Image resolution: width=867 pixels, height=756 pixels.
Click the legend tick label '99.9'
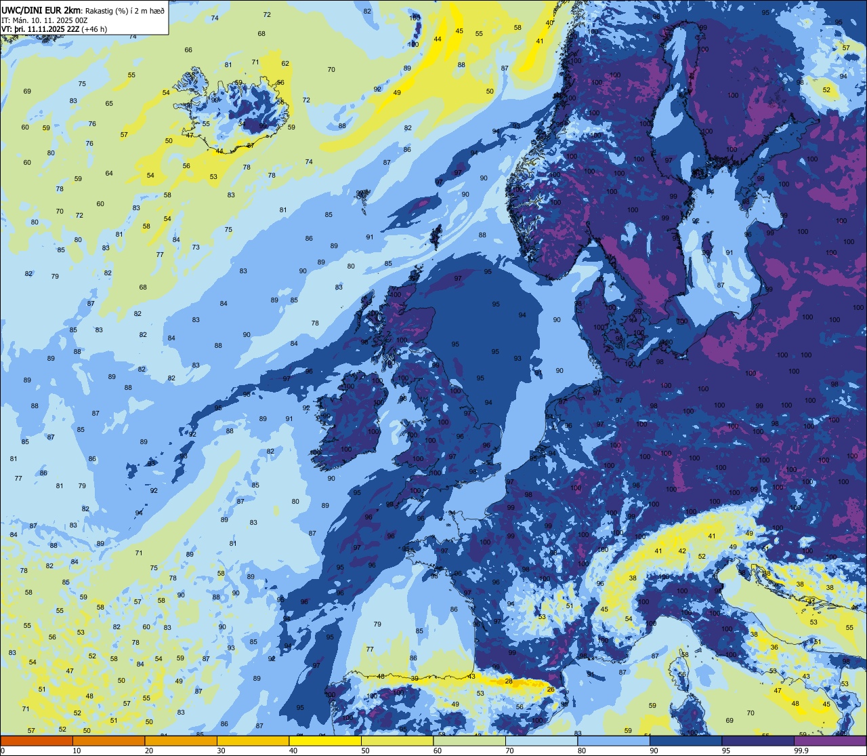pyautogui.click(x=801, y=751)
